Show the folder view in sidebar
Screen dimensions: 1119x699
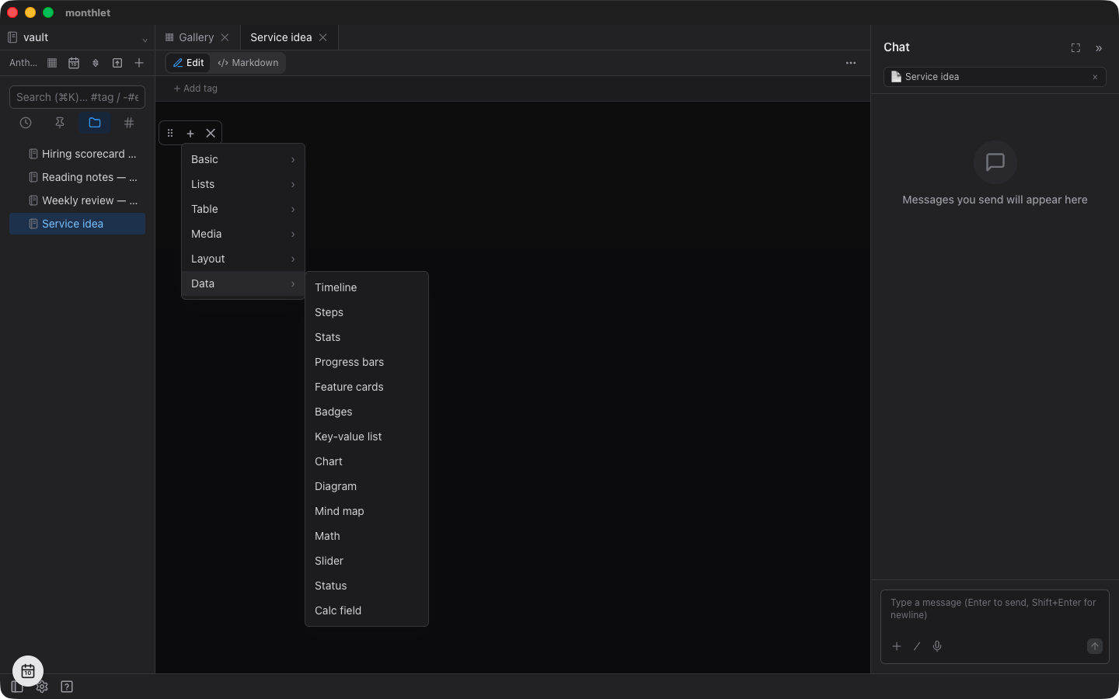(95, 123)
